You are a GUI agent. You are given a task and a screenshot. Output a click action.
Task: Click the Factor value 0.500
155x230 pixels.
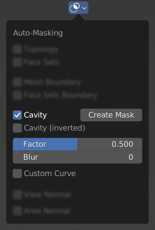click(x=122, y=144)
